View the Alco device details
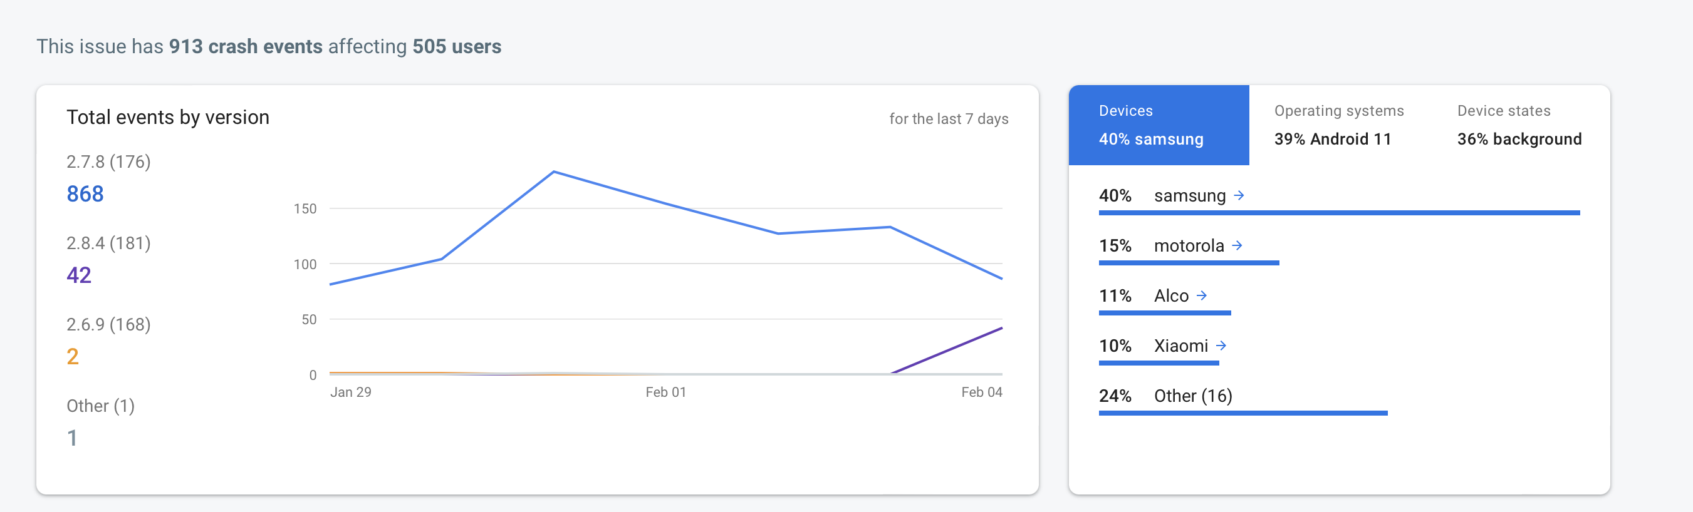Image resolution: width=1693 pixels, height=512 pixels. pos(1170,295)
